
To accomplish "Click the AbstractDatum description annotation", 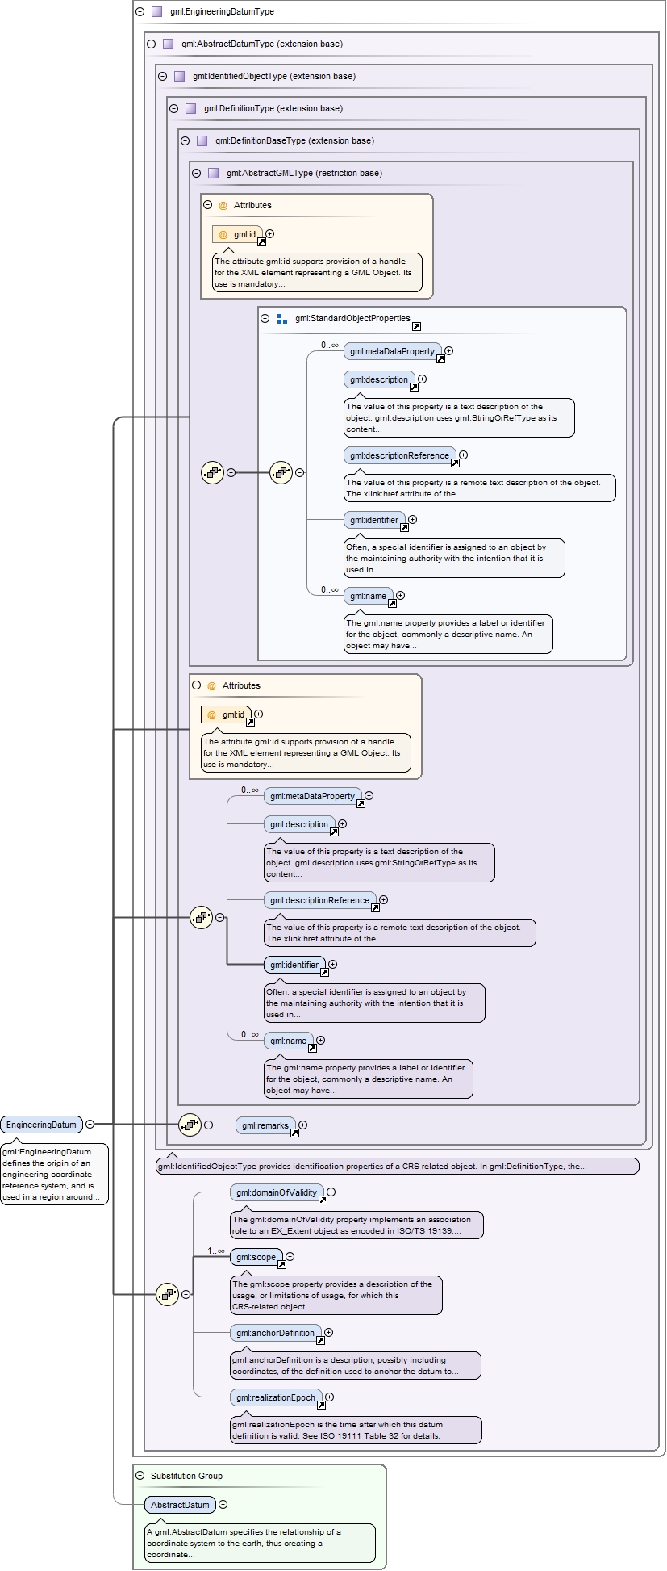I will pyautogui.click(x=244, y=1543).
